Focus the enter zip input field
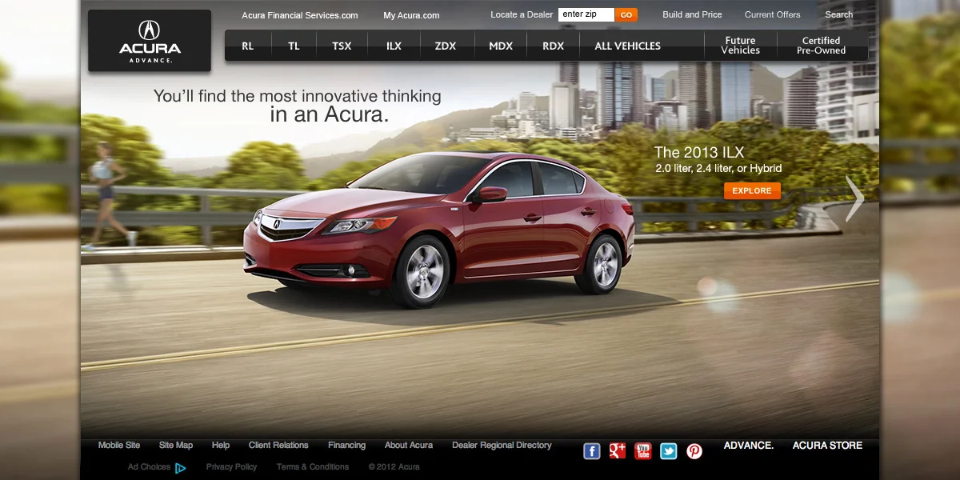960x480 pixels. point(586,15)
